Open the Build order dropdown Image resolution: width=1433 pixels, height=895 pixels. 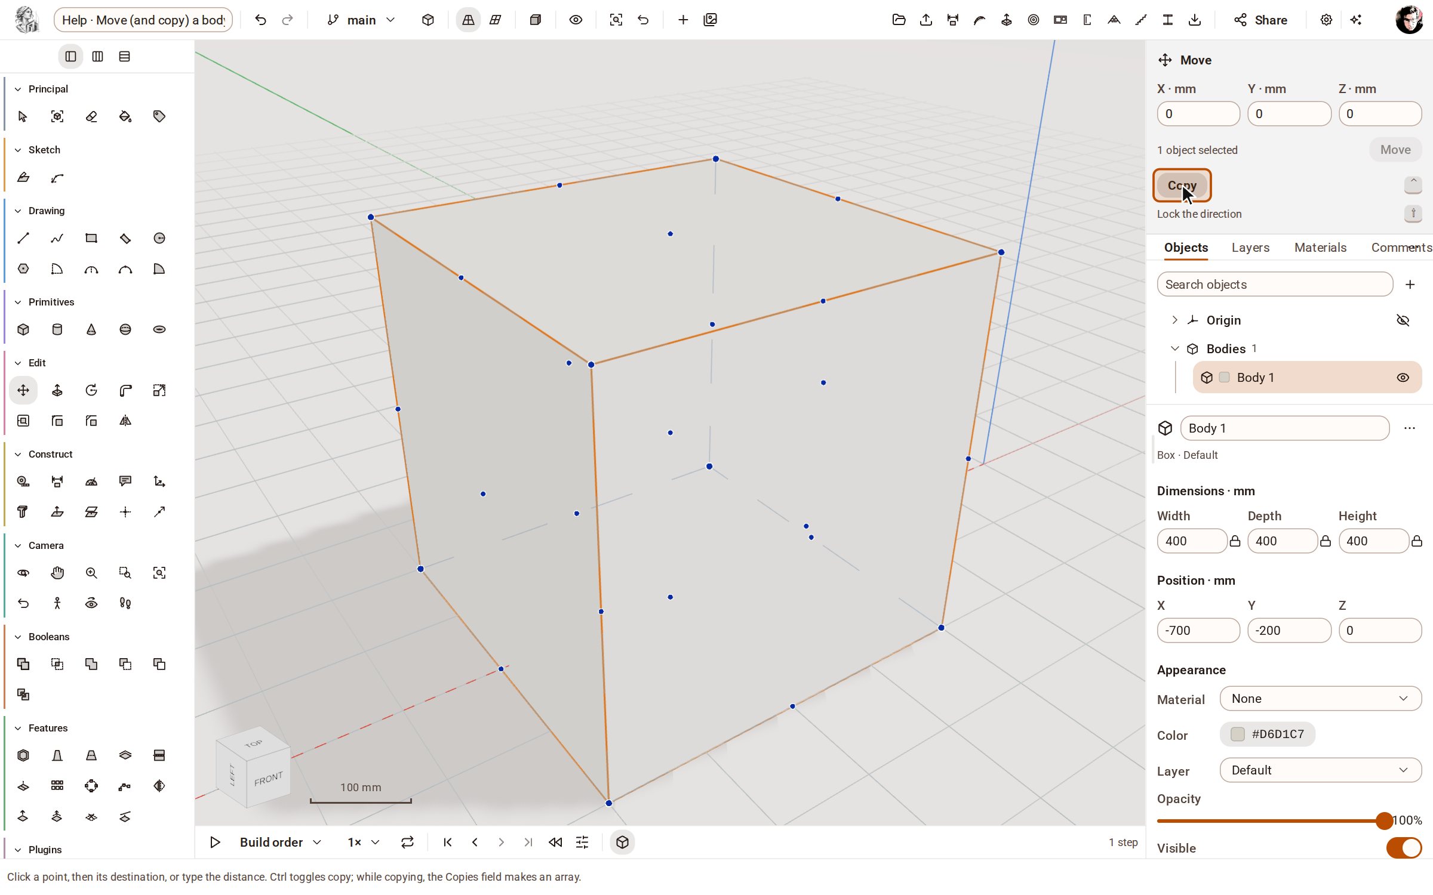coord(280,842)
